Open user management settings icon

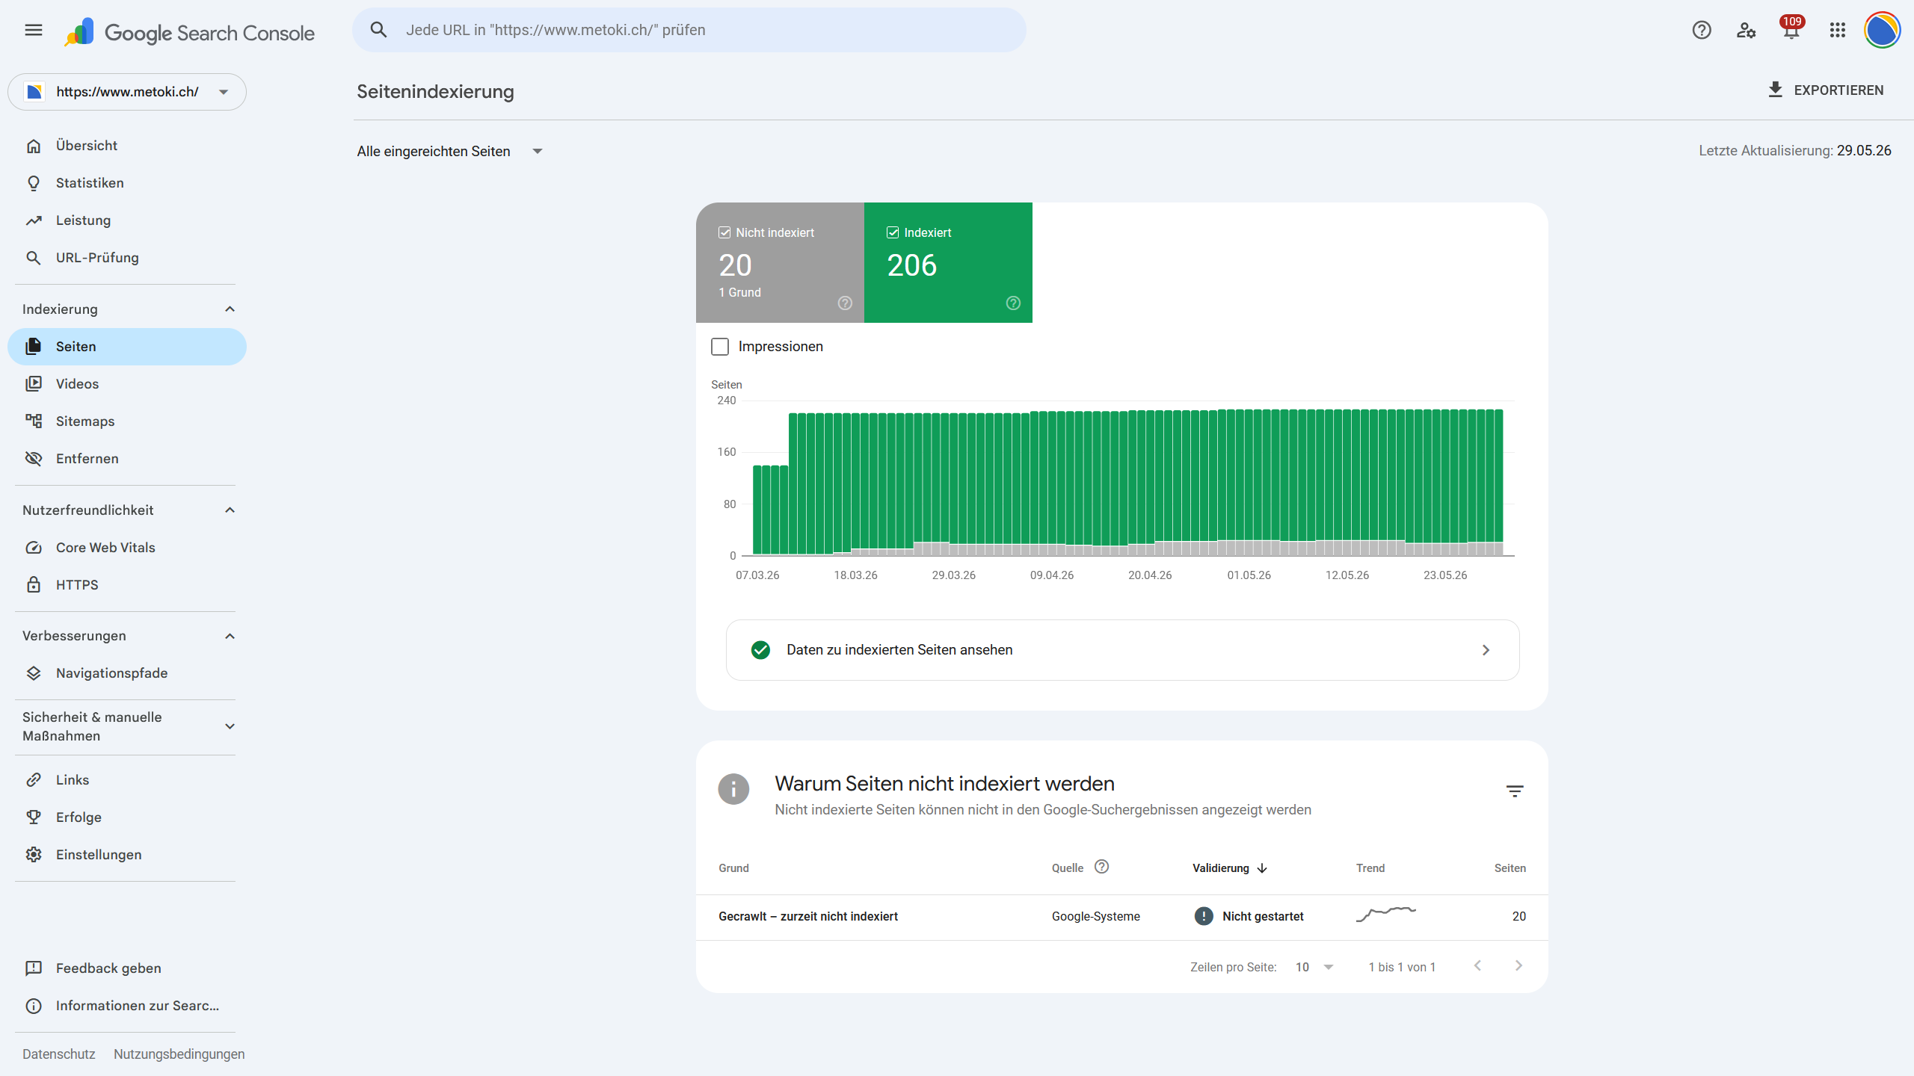pyautogui.click(x=1747, y=30)
